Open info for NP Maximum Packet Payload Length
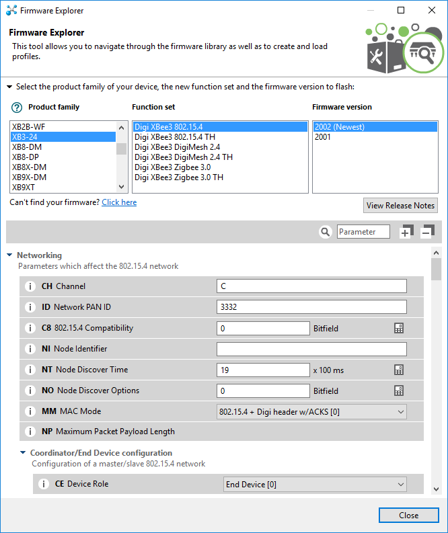448x533 pixels. pyautogui.click(x=30, y=432)
